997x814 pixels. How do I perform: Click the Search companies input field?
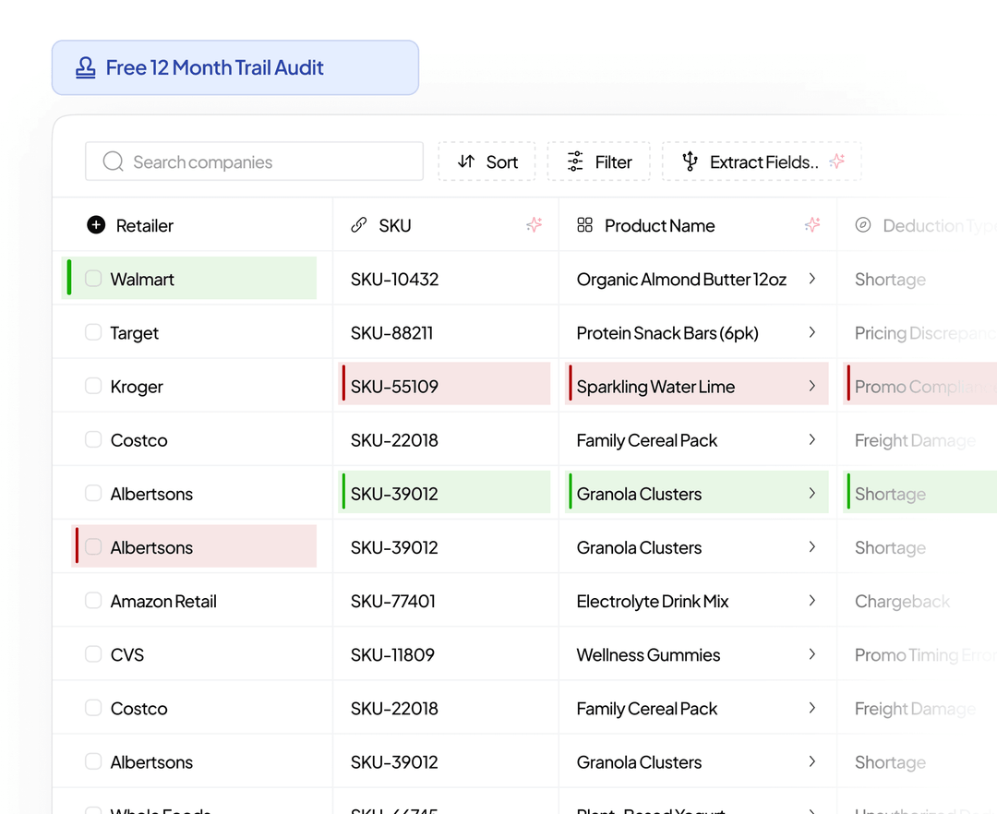coord(255,162)
